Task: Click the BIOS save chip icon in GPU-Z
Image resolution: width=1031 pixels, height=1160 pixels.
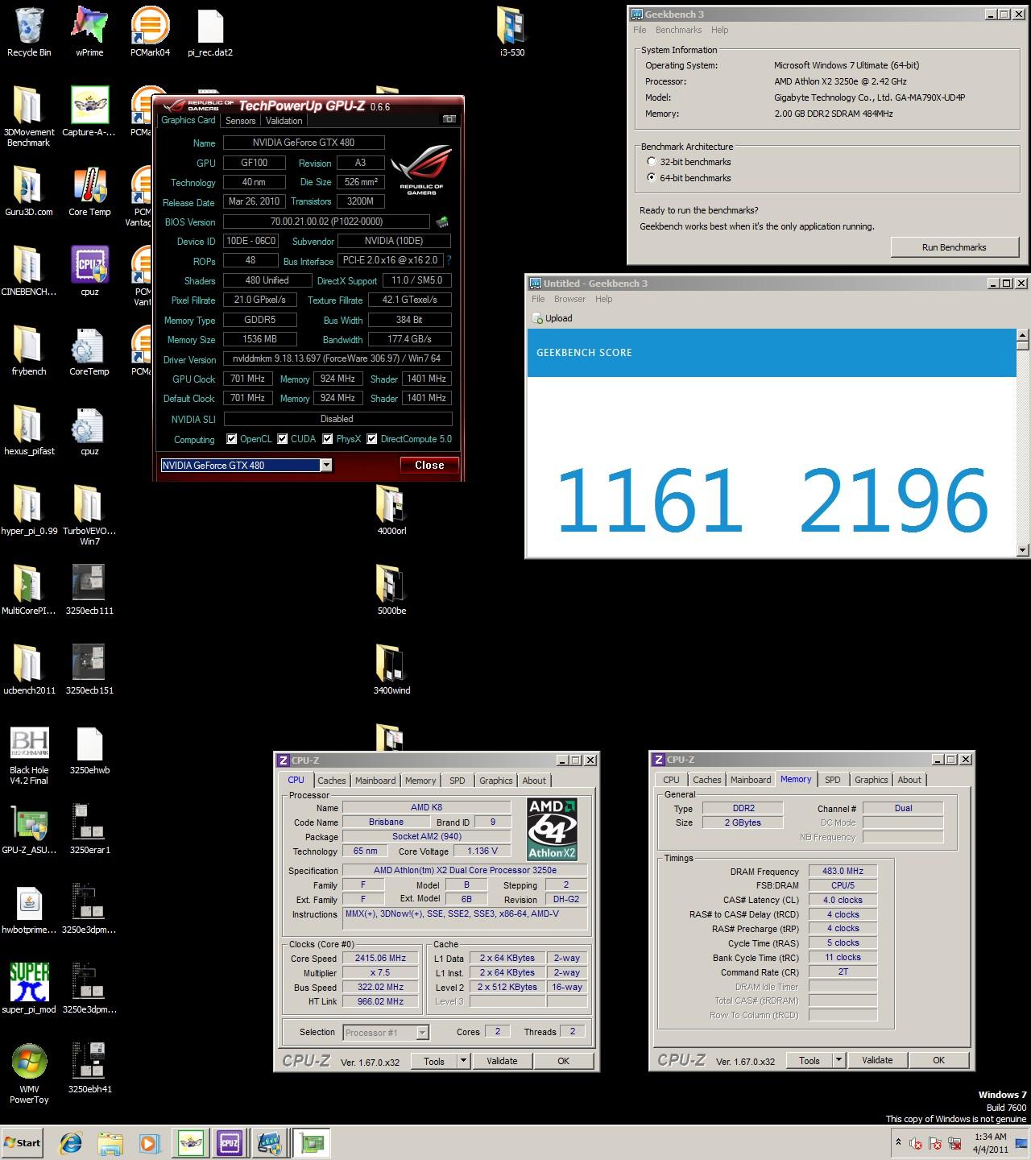Action: point(441,222)
